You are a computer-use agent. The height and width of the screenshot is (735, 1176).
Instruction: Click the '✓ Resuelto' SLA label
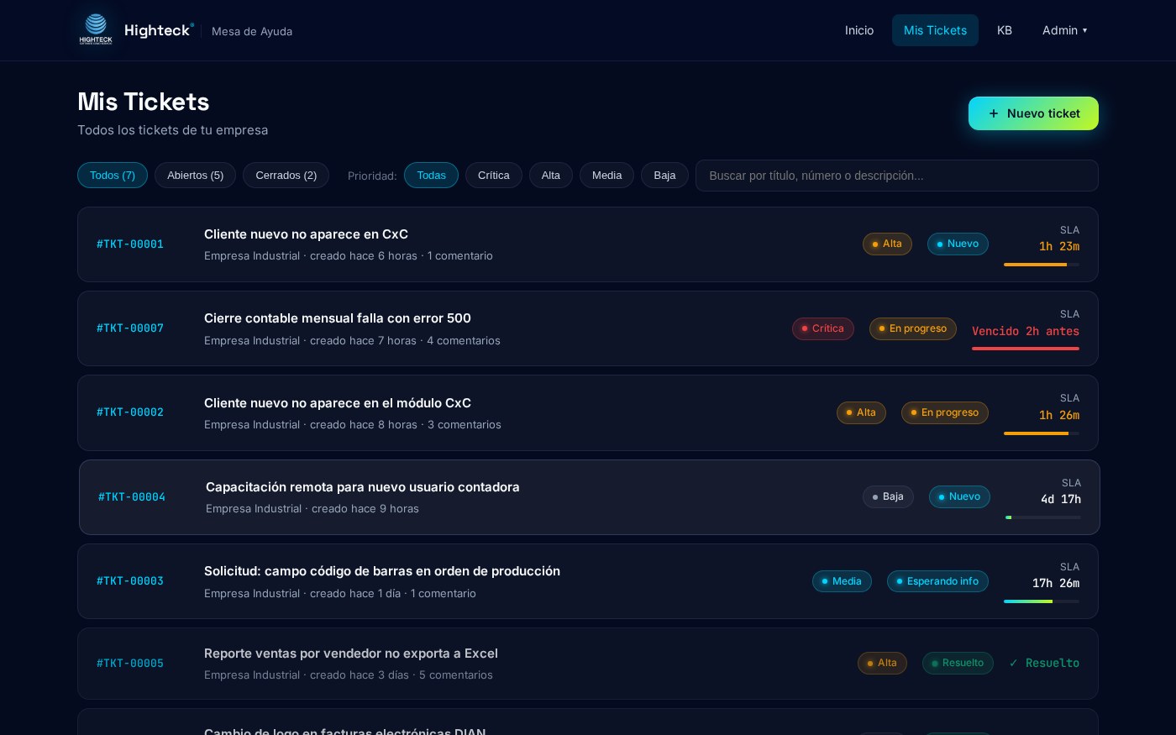[x=1044, y=663]
